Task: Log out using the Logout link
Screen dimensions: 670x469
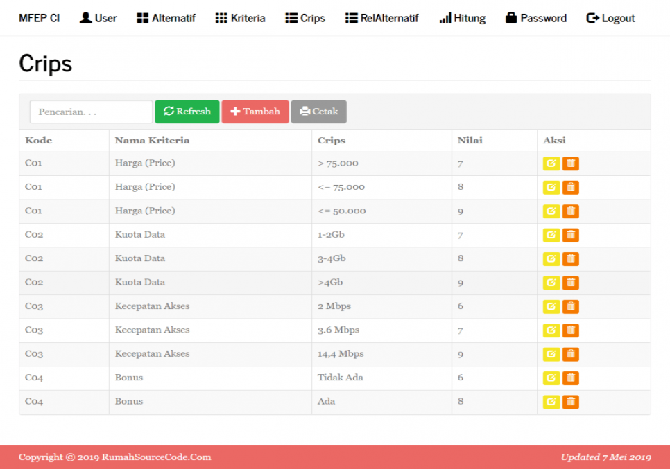Action: tap(610, 18)
